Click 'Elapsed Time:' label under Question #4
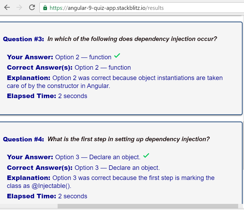Screen dimensions: 244x210 point(32,196)
